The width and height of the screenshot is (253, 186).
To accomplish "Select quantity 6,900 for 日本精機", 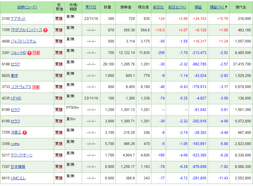I will point(110,167).
